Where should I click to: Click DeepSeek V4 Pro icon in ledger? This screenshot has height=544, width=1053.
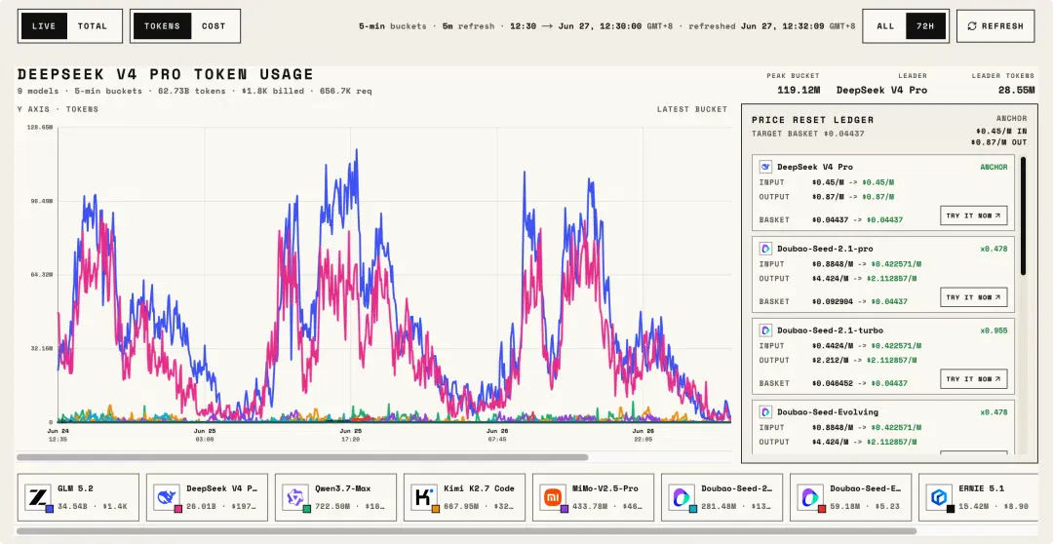coord(765,167)
